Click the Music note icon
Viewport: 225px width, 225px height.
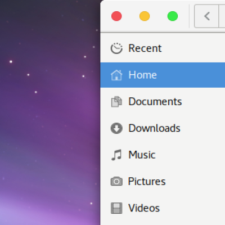pos(116,155)
